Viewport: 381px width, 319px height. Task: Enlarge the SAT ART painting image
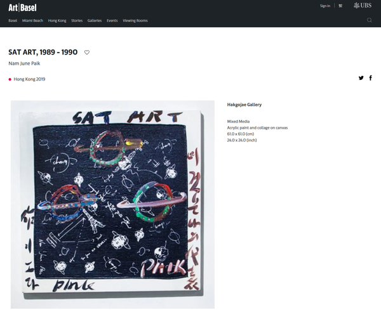coord(112,204)
